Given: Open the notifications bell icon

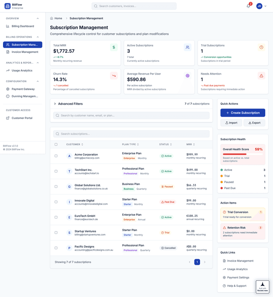Looking at the screenshot, I should click(x=248, y=6).
